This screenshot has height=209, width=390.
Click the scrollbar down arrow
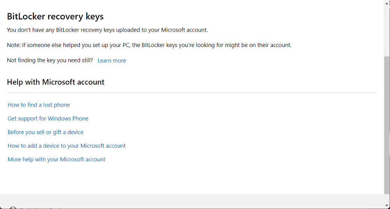(x=387, y=206)
